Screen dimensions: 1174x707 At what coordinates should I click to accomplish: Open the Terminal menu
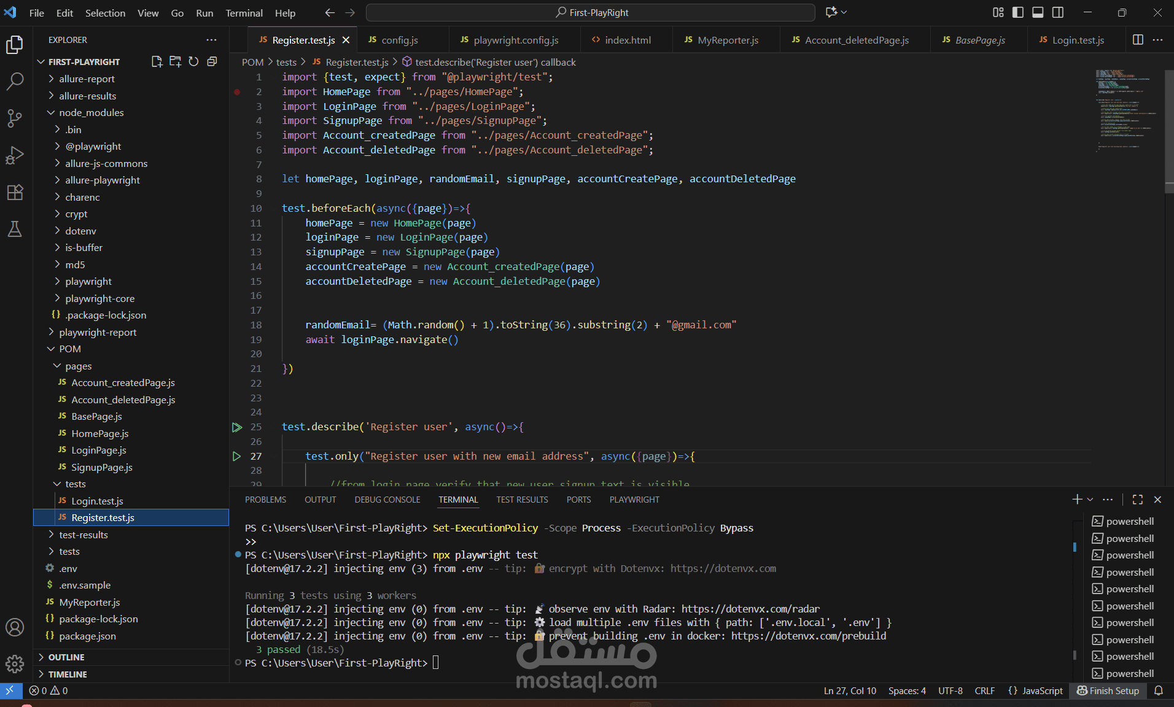[244, 13]
